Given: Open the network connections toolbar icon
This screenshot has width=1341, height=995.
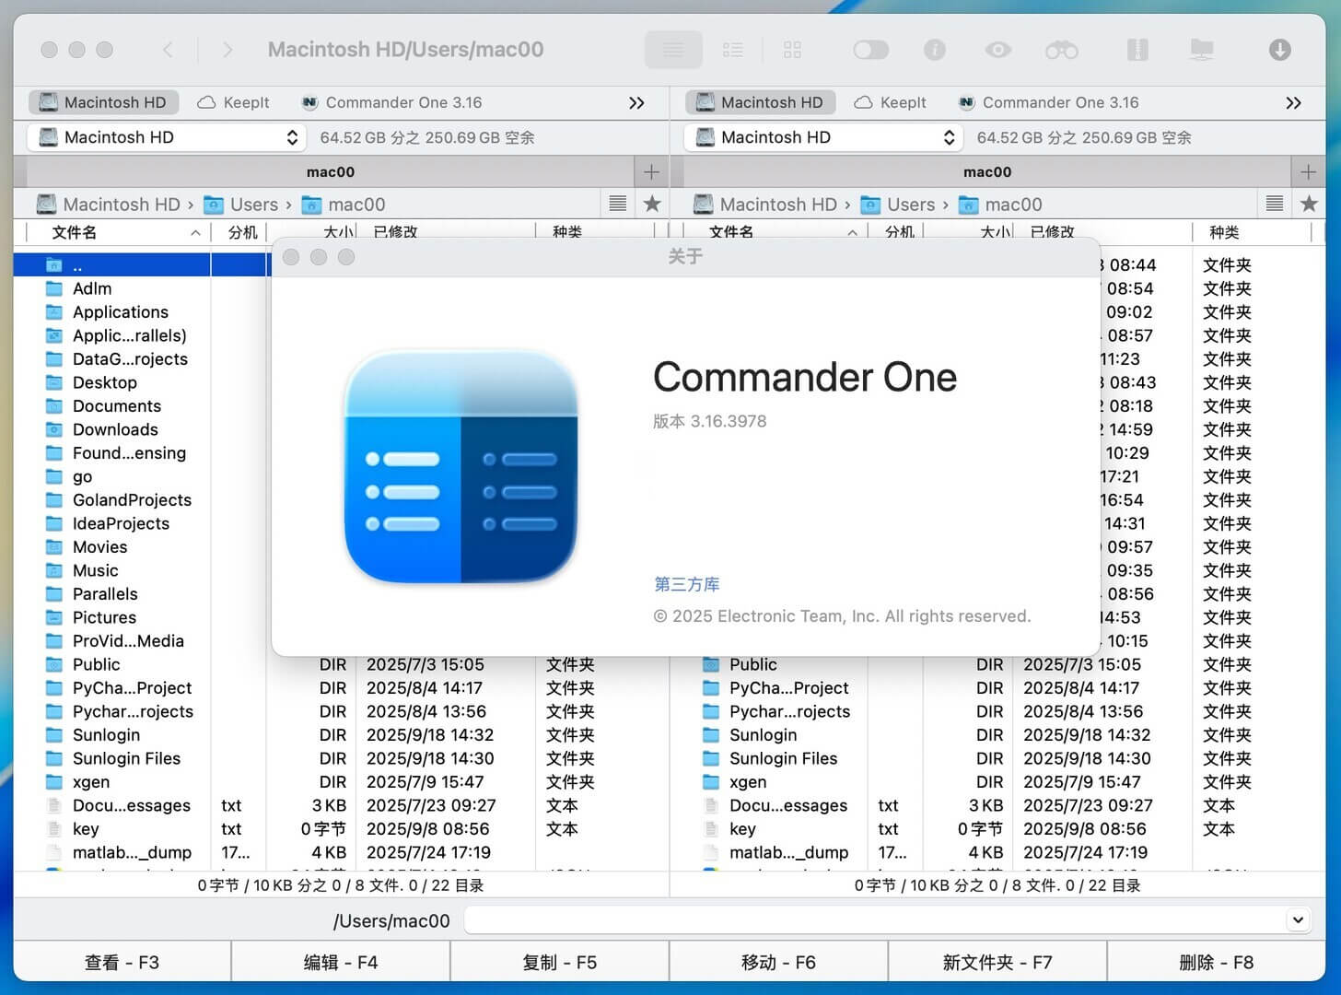Looking at the screenshot, I should 1201,50.
